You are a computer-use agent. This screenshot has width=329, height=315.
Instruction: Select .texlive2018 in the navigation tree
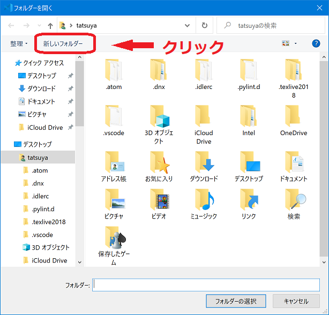coord(44,222)
